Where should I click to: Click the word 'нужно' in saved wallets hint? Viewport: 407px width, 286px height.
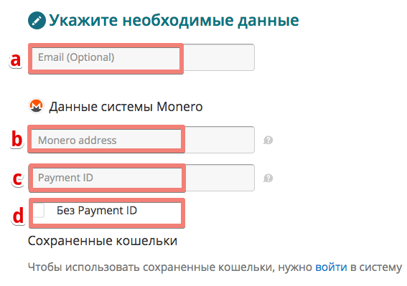click(x=295, y=267)
